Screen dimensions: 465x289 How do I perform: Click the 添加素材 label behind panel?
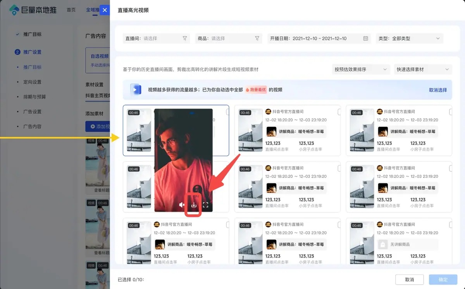coord(94,114)
